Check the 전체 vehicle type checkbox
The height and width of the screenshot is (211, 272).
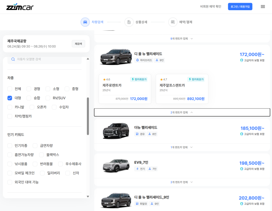tap(10, 89)
